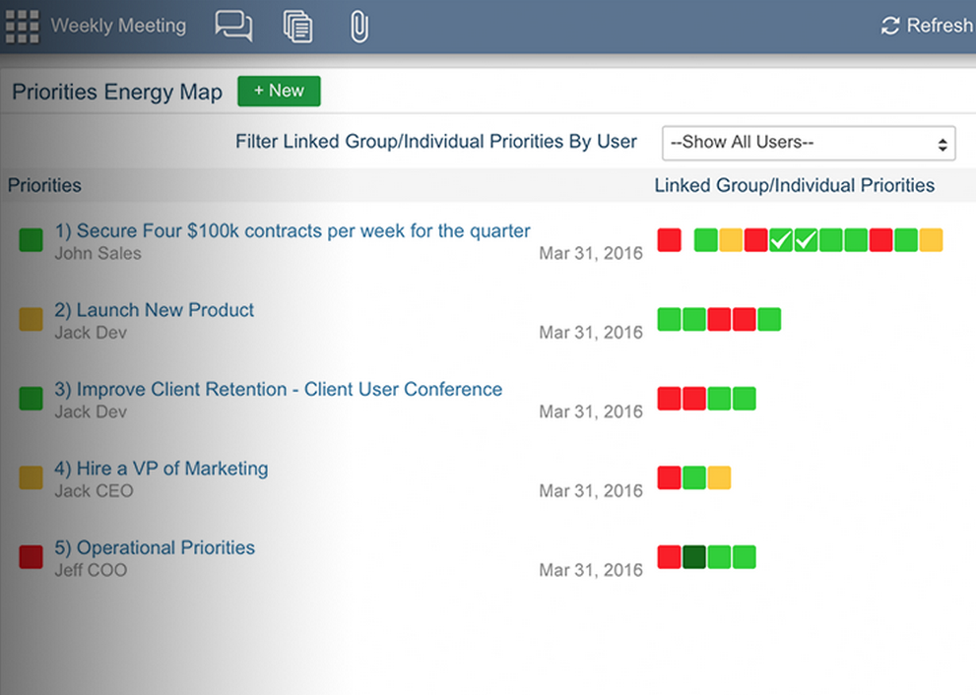
Task: Expand the user filter to choose a specific user
Action: pyautogui.click(x=808, y=143)
